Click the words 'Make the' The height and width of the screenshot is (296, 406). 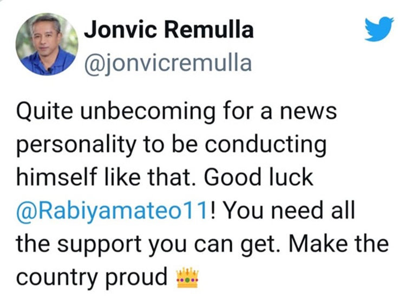[x=339, y=243]
